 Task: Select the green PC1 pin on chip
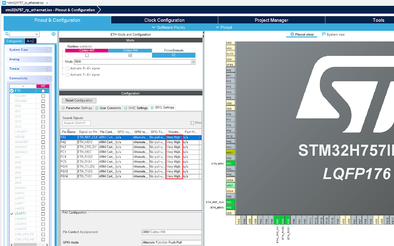tap(231, 164)
